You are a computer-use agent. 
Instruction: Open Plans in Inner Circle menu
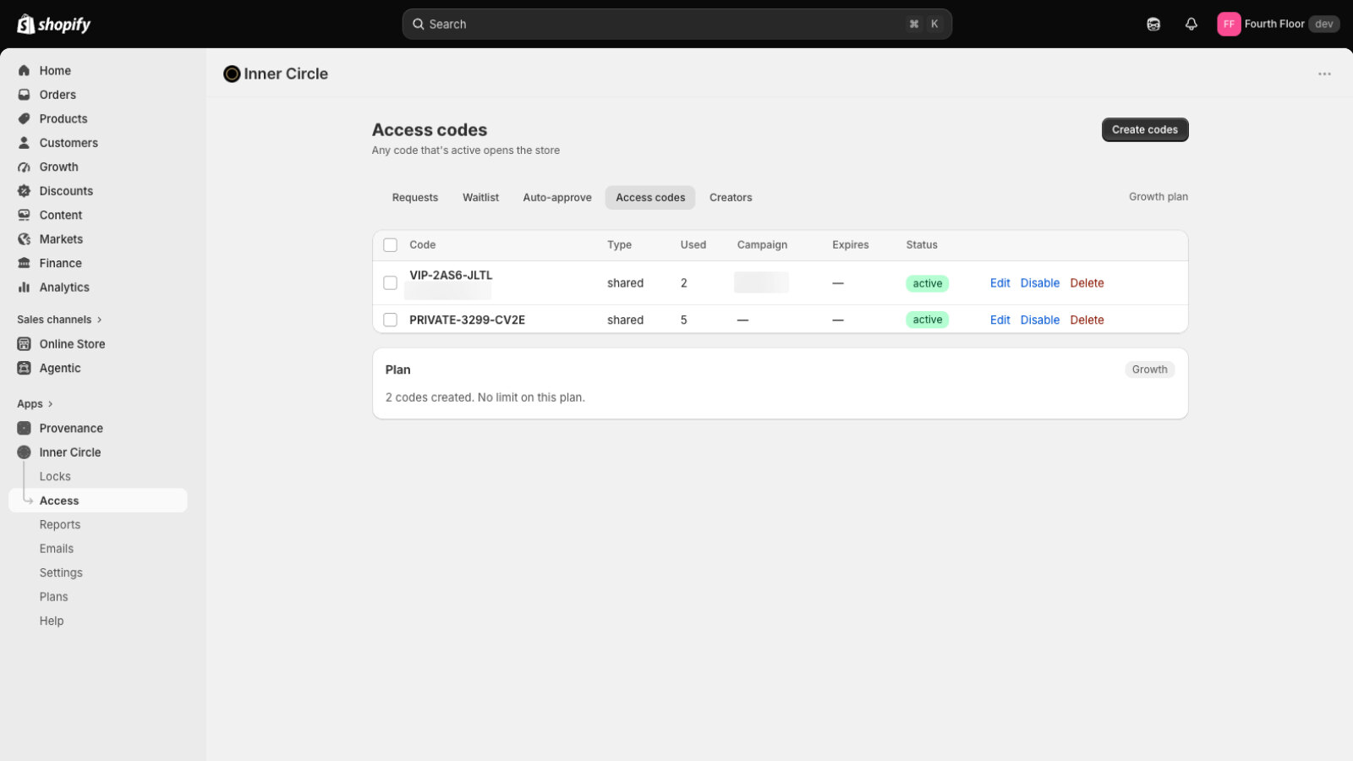pos(53,597)
